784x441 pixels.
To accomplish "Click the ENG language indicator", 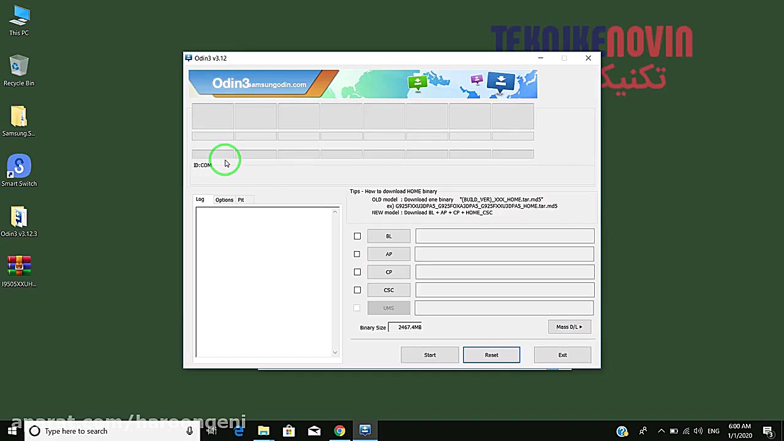I will tap(713, 431).
